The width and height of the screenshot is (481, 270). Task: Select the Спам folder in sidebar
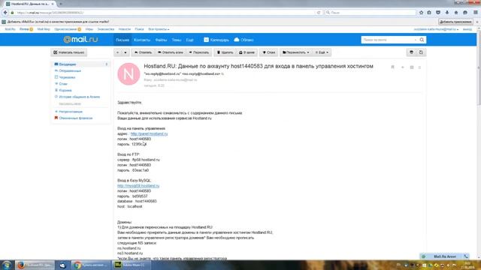(63, 84)
